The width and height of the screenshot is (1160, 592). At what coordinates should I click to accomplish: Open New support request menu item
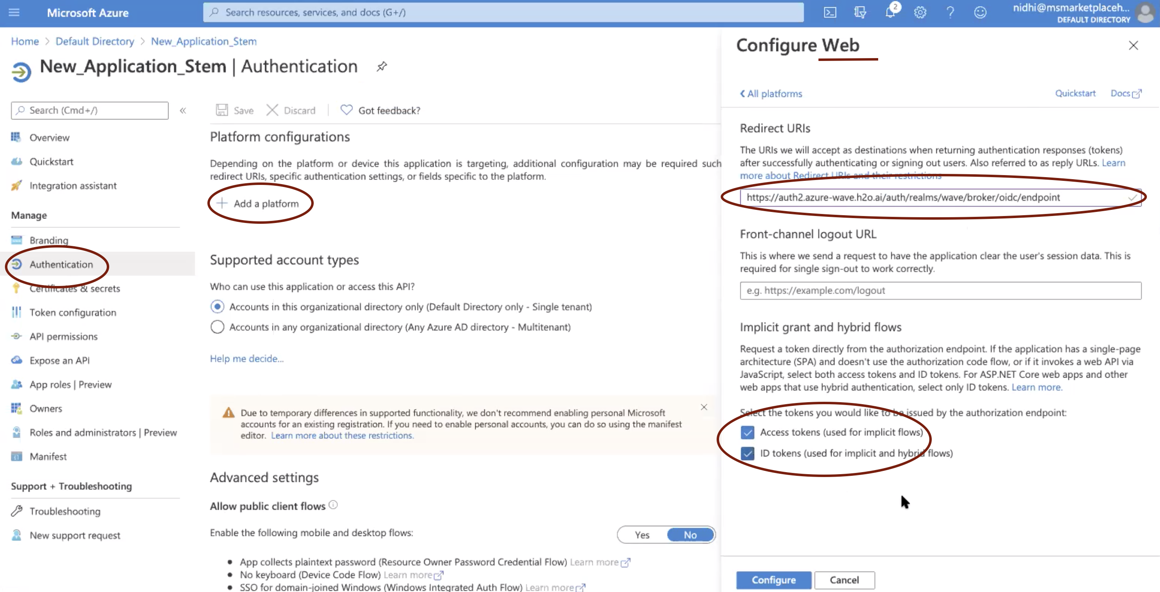(x=75, y=535)
